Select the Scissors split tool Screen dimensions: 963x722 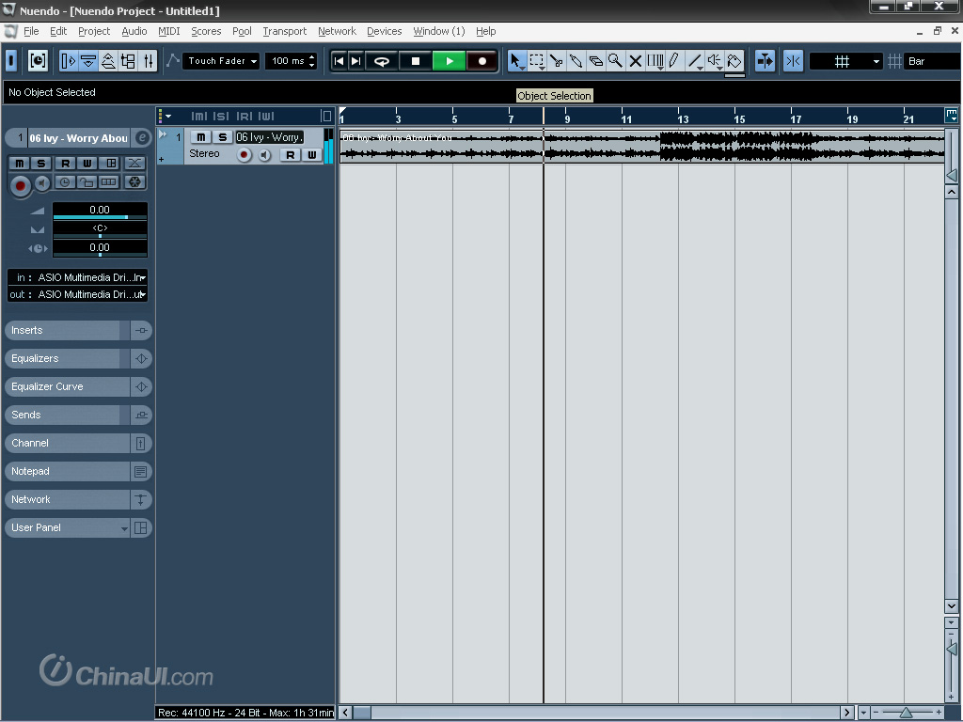[x=556, y=61]
